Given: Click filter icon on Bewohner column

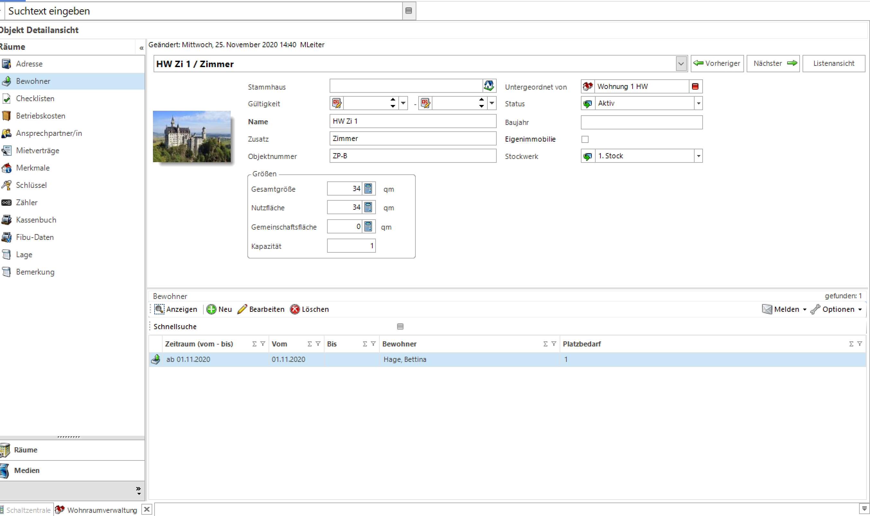Looking at the screenshot, I should click(554, 344).
